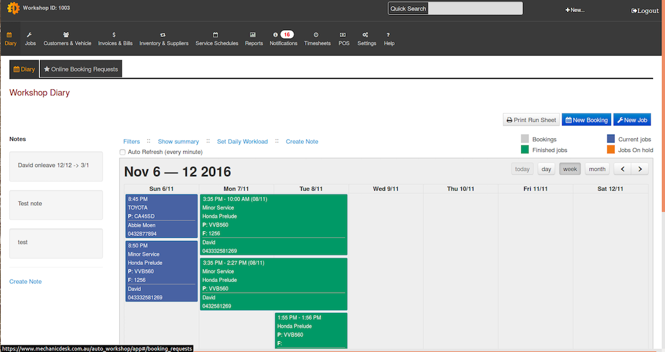
Task: Check the 16 Notifications
Action: (284, 39)
